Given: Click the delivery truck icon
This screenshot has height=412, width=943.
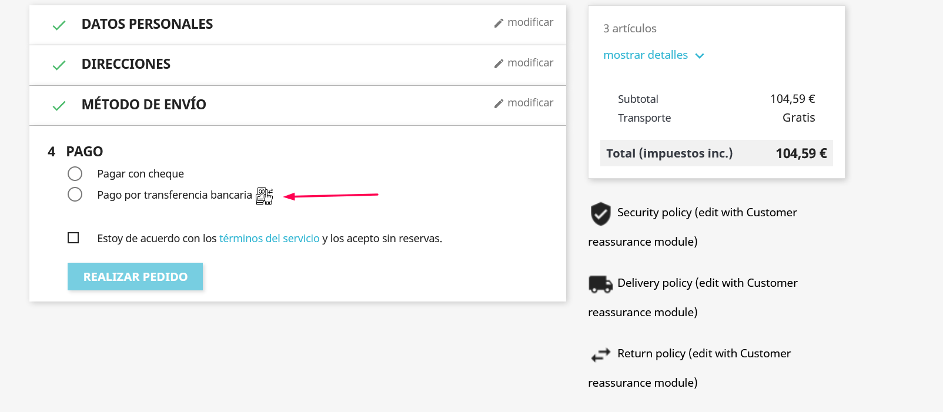Looking at the screenshot, I should pos(600,284).
